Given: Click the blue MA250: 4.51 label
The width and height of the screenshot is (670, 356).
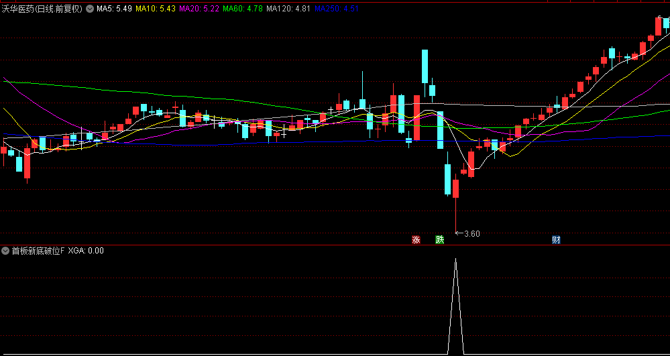Looking at the screenshot, I should coord(337,9).
